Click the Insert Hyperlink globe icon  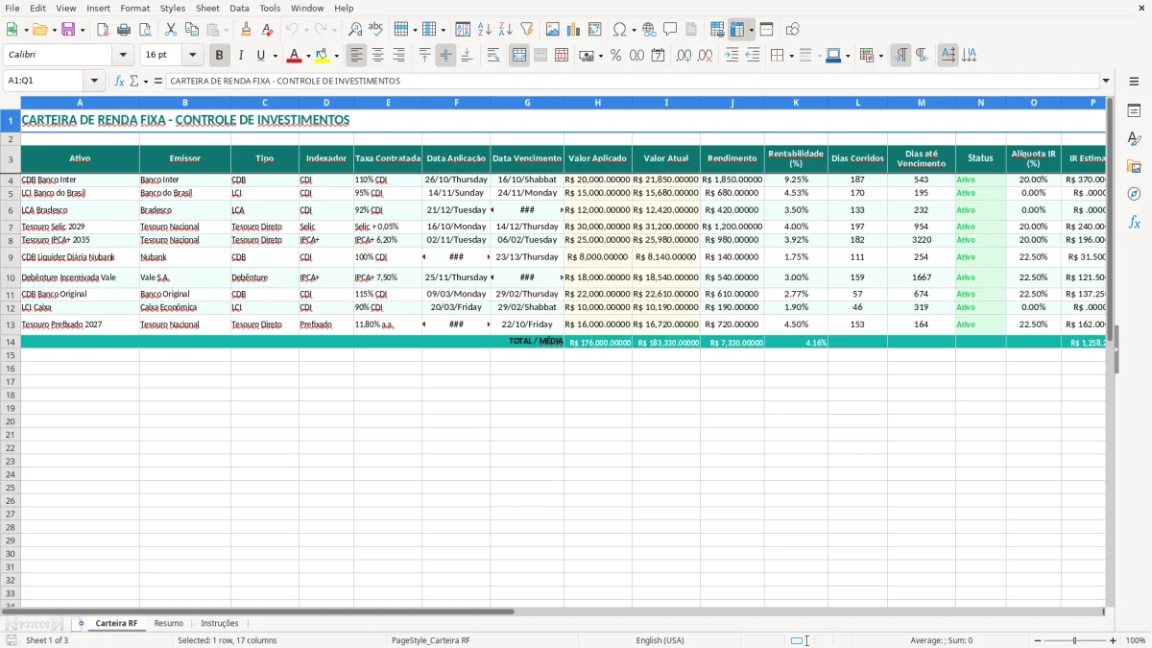[x=649, y=30]
